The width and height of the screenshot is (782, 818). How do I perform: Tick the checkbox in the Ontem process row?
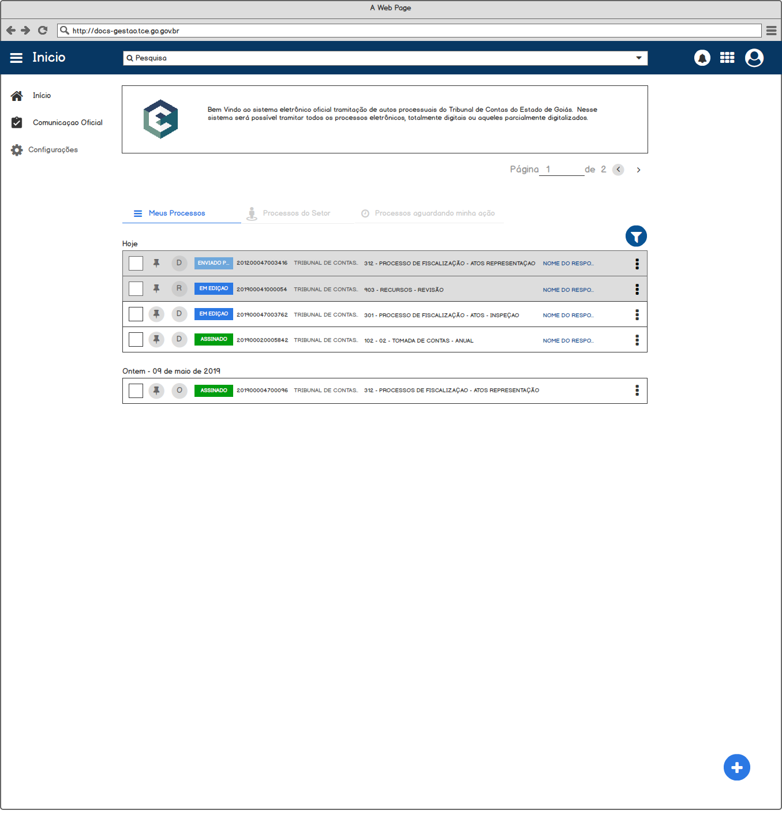(136, 391)
